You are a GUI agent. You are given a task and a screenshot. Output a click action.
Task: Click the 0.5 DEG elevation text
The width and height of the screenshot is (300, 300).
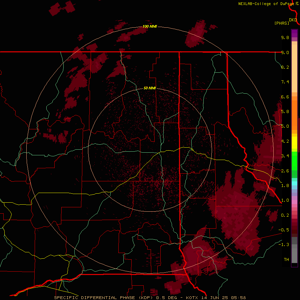point(166,298)
